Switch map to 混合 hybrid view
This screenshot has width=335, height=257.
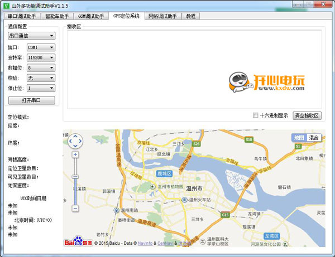click(x=314, y=137)
